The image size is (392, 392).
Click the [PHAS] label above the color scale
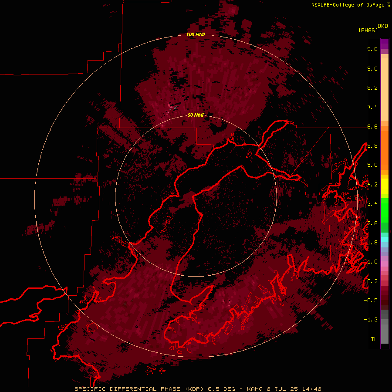(368, 30)
